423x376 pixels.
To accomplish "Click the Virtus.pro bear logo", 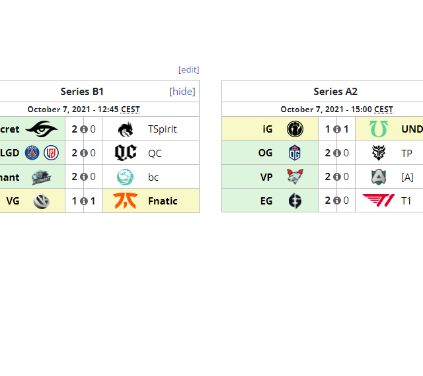I will (295, 177).
